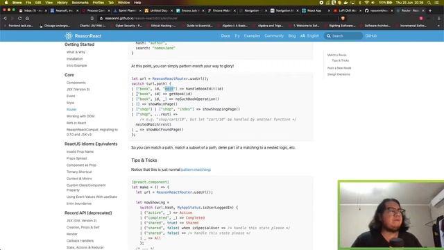Close the React App tab
The height and width of the screenshot is (250, 444).
click(329, 10)
